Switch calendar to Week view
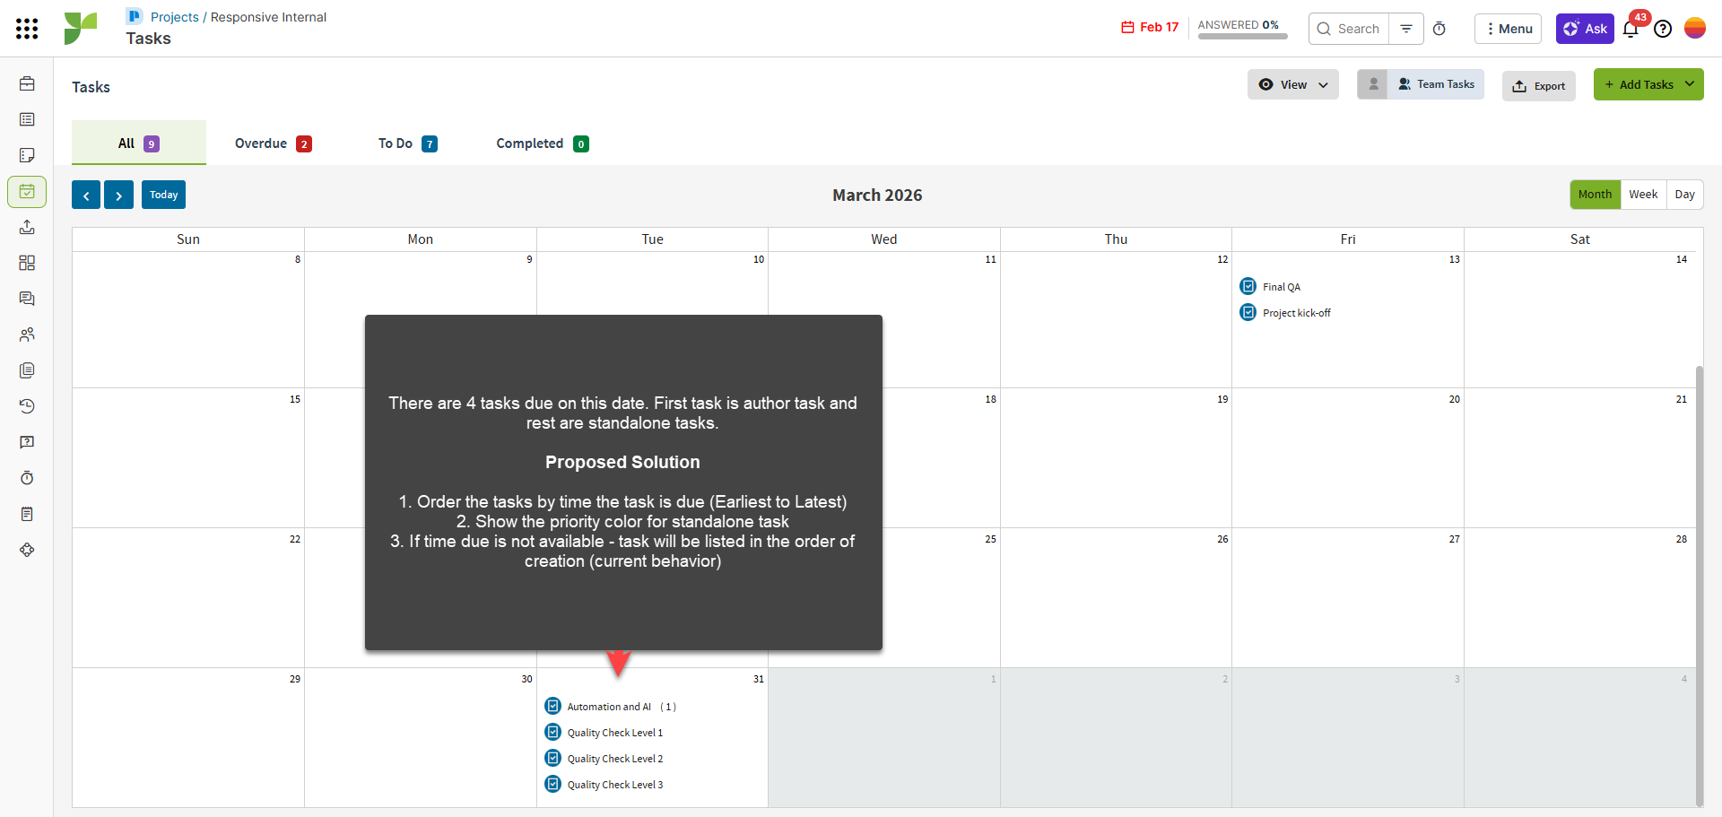 (x=1643, y=195)
